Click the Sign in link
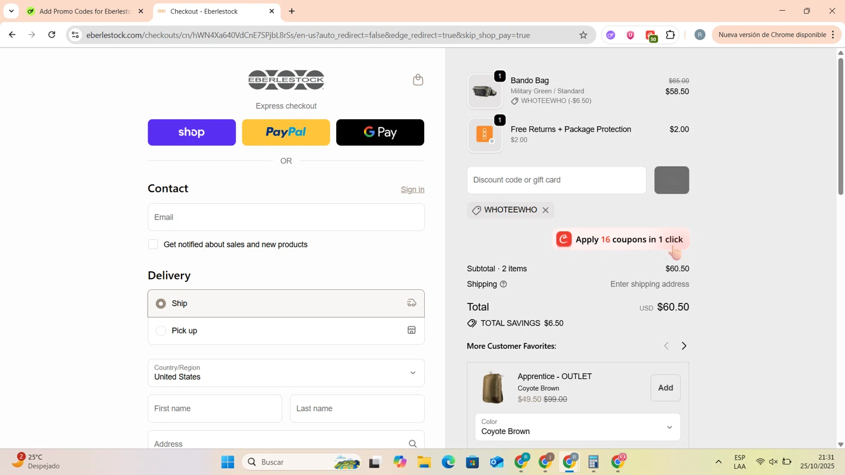Image resolution: width=845 pixels, height=475 pixels. [x=412, y=190]
